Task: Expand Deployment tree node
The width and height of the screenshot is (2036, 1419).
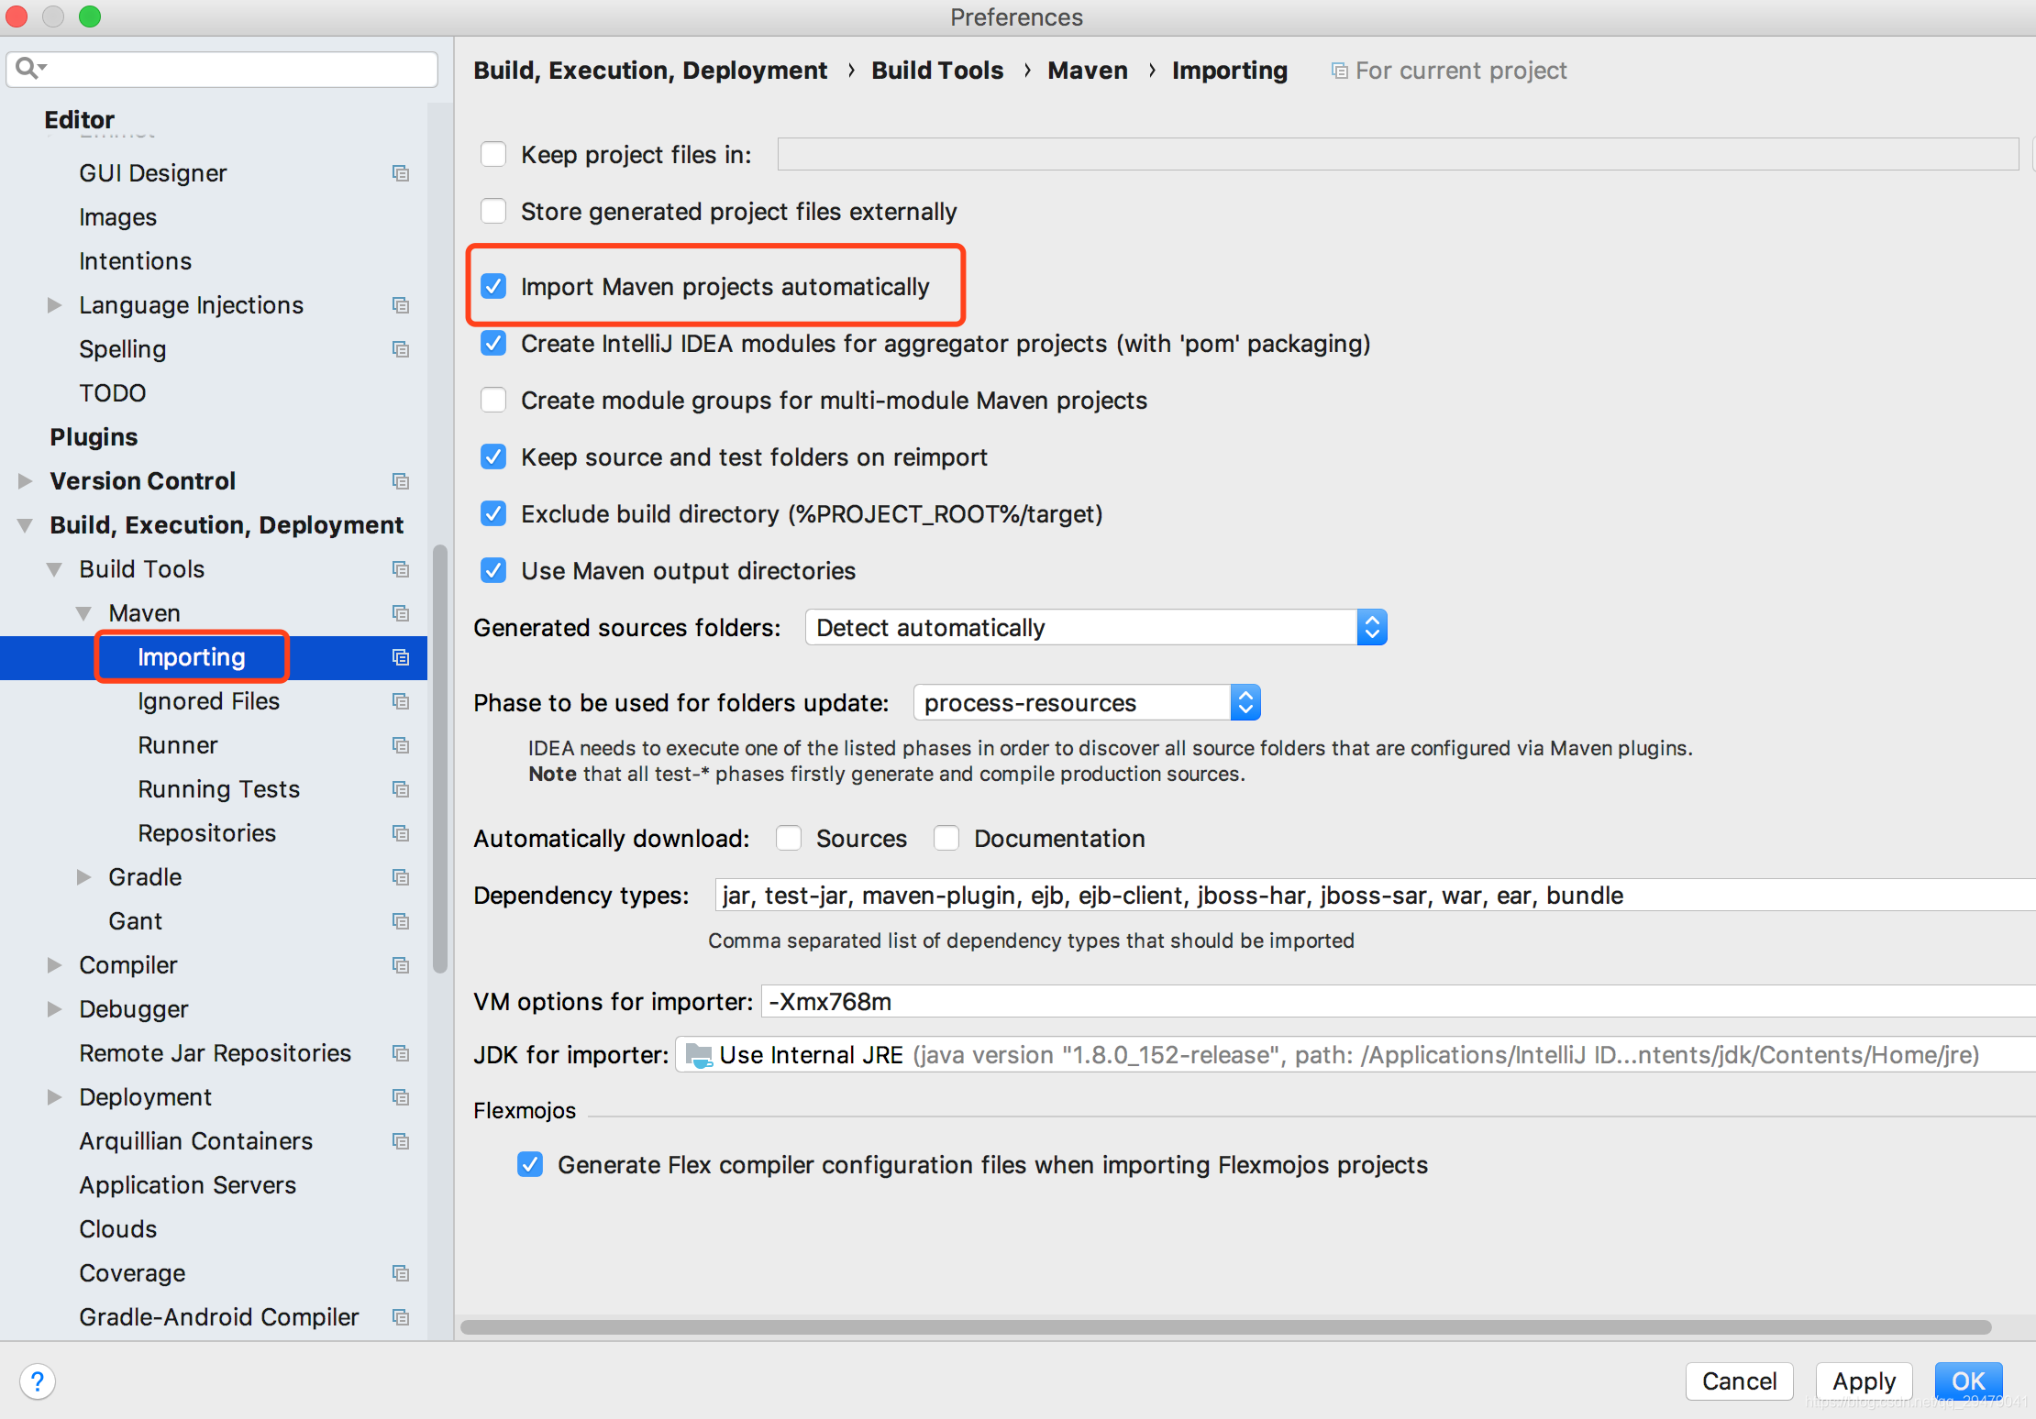Action: point(54,1097)
